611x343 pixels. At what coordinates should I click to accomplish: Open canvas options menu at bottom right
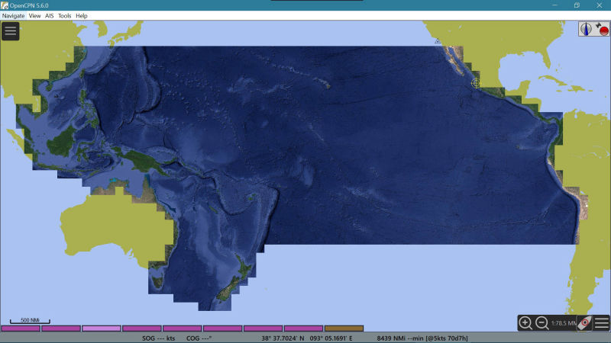click(x=602, y=322)
